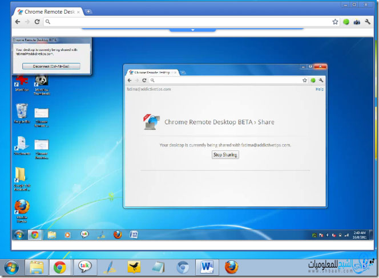Screen dimensions: 379x278
Task: Reload page in remote Chrome window
Action: (144, 80)
